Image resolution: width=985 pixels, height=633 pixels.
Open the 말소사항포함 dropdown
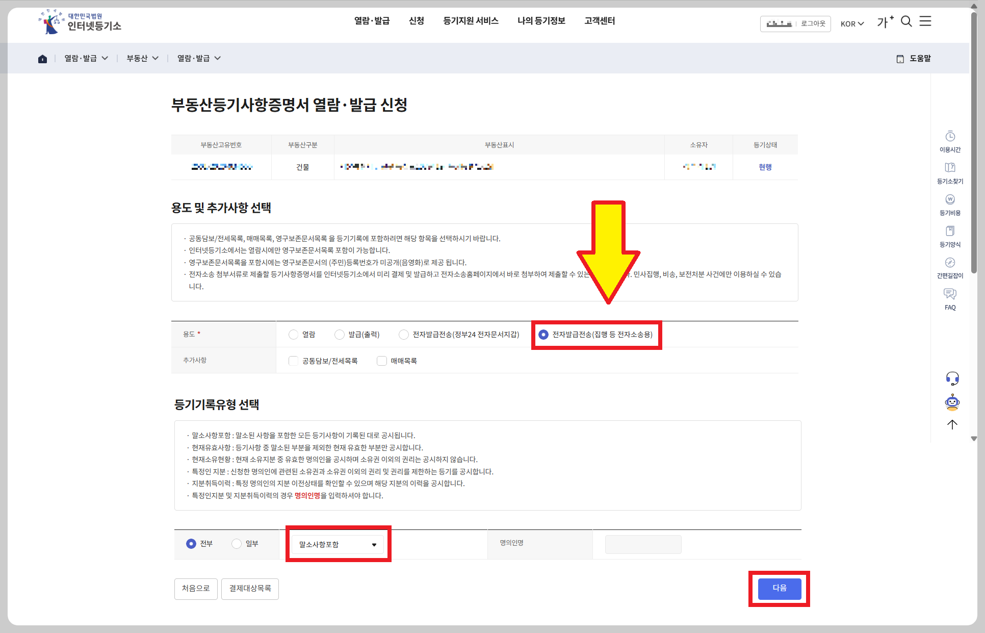[x=338, y=544]
